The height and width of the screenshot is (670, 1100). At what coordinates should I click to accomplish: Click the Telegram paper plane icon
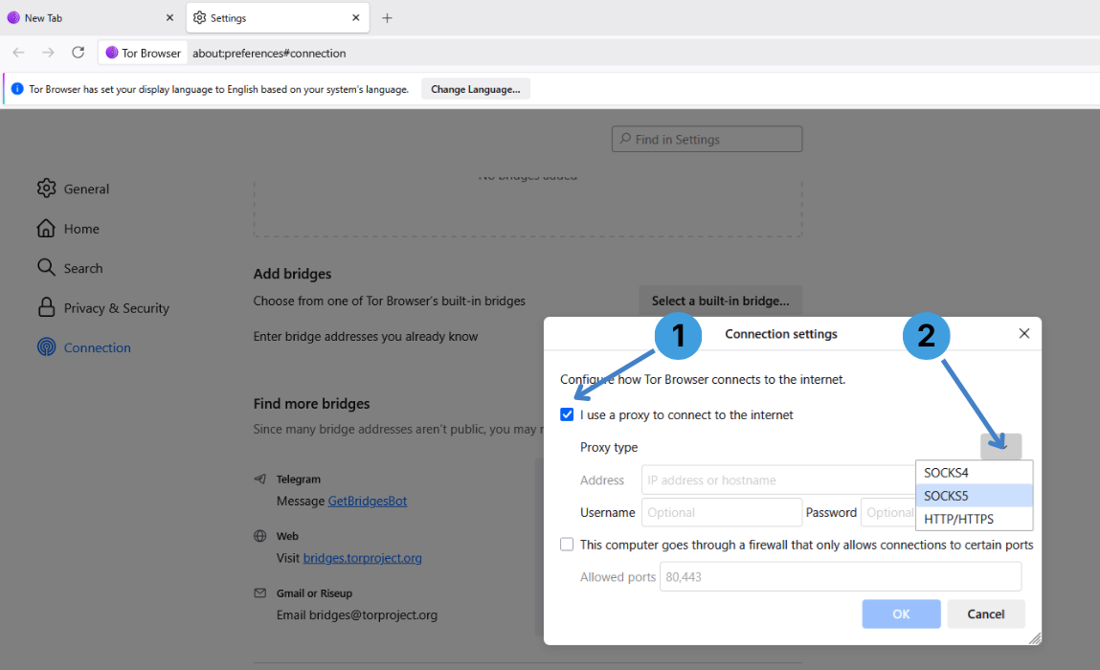[x=259, y=479]
